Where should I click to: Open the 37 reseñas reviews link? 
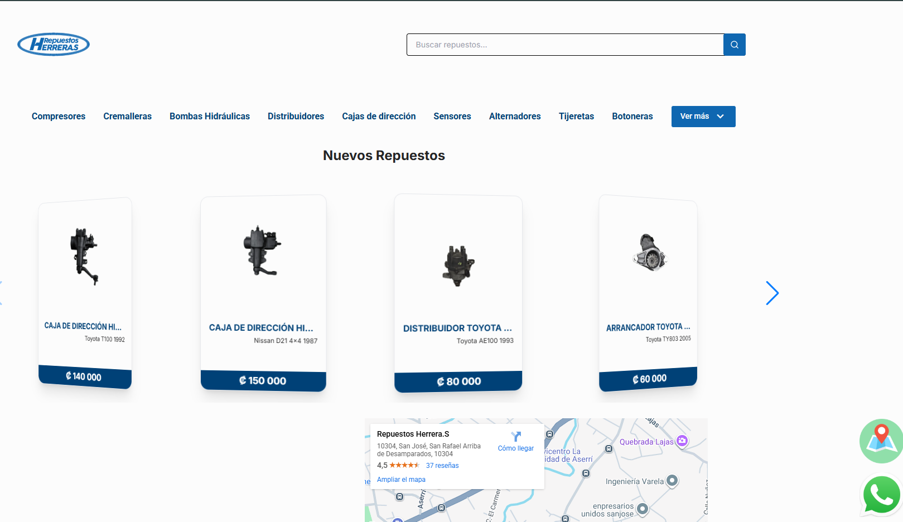pyautogui.click(x=442, y=466)
